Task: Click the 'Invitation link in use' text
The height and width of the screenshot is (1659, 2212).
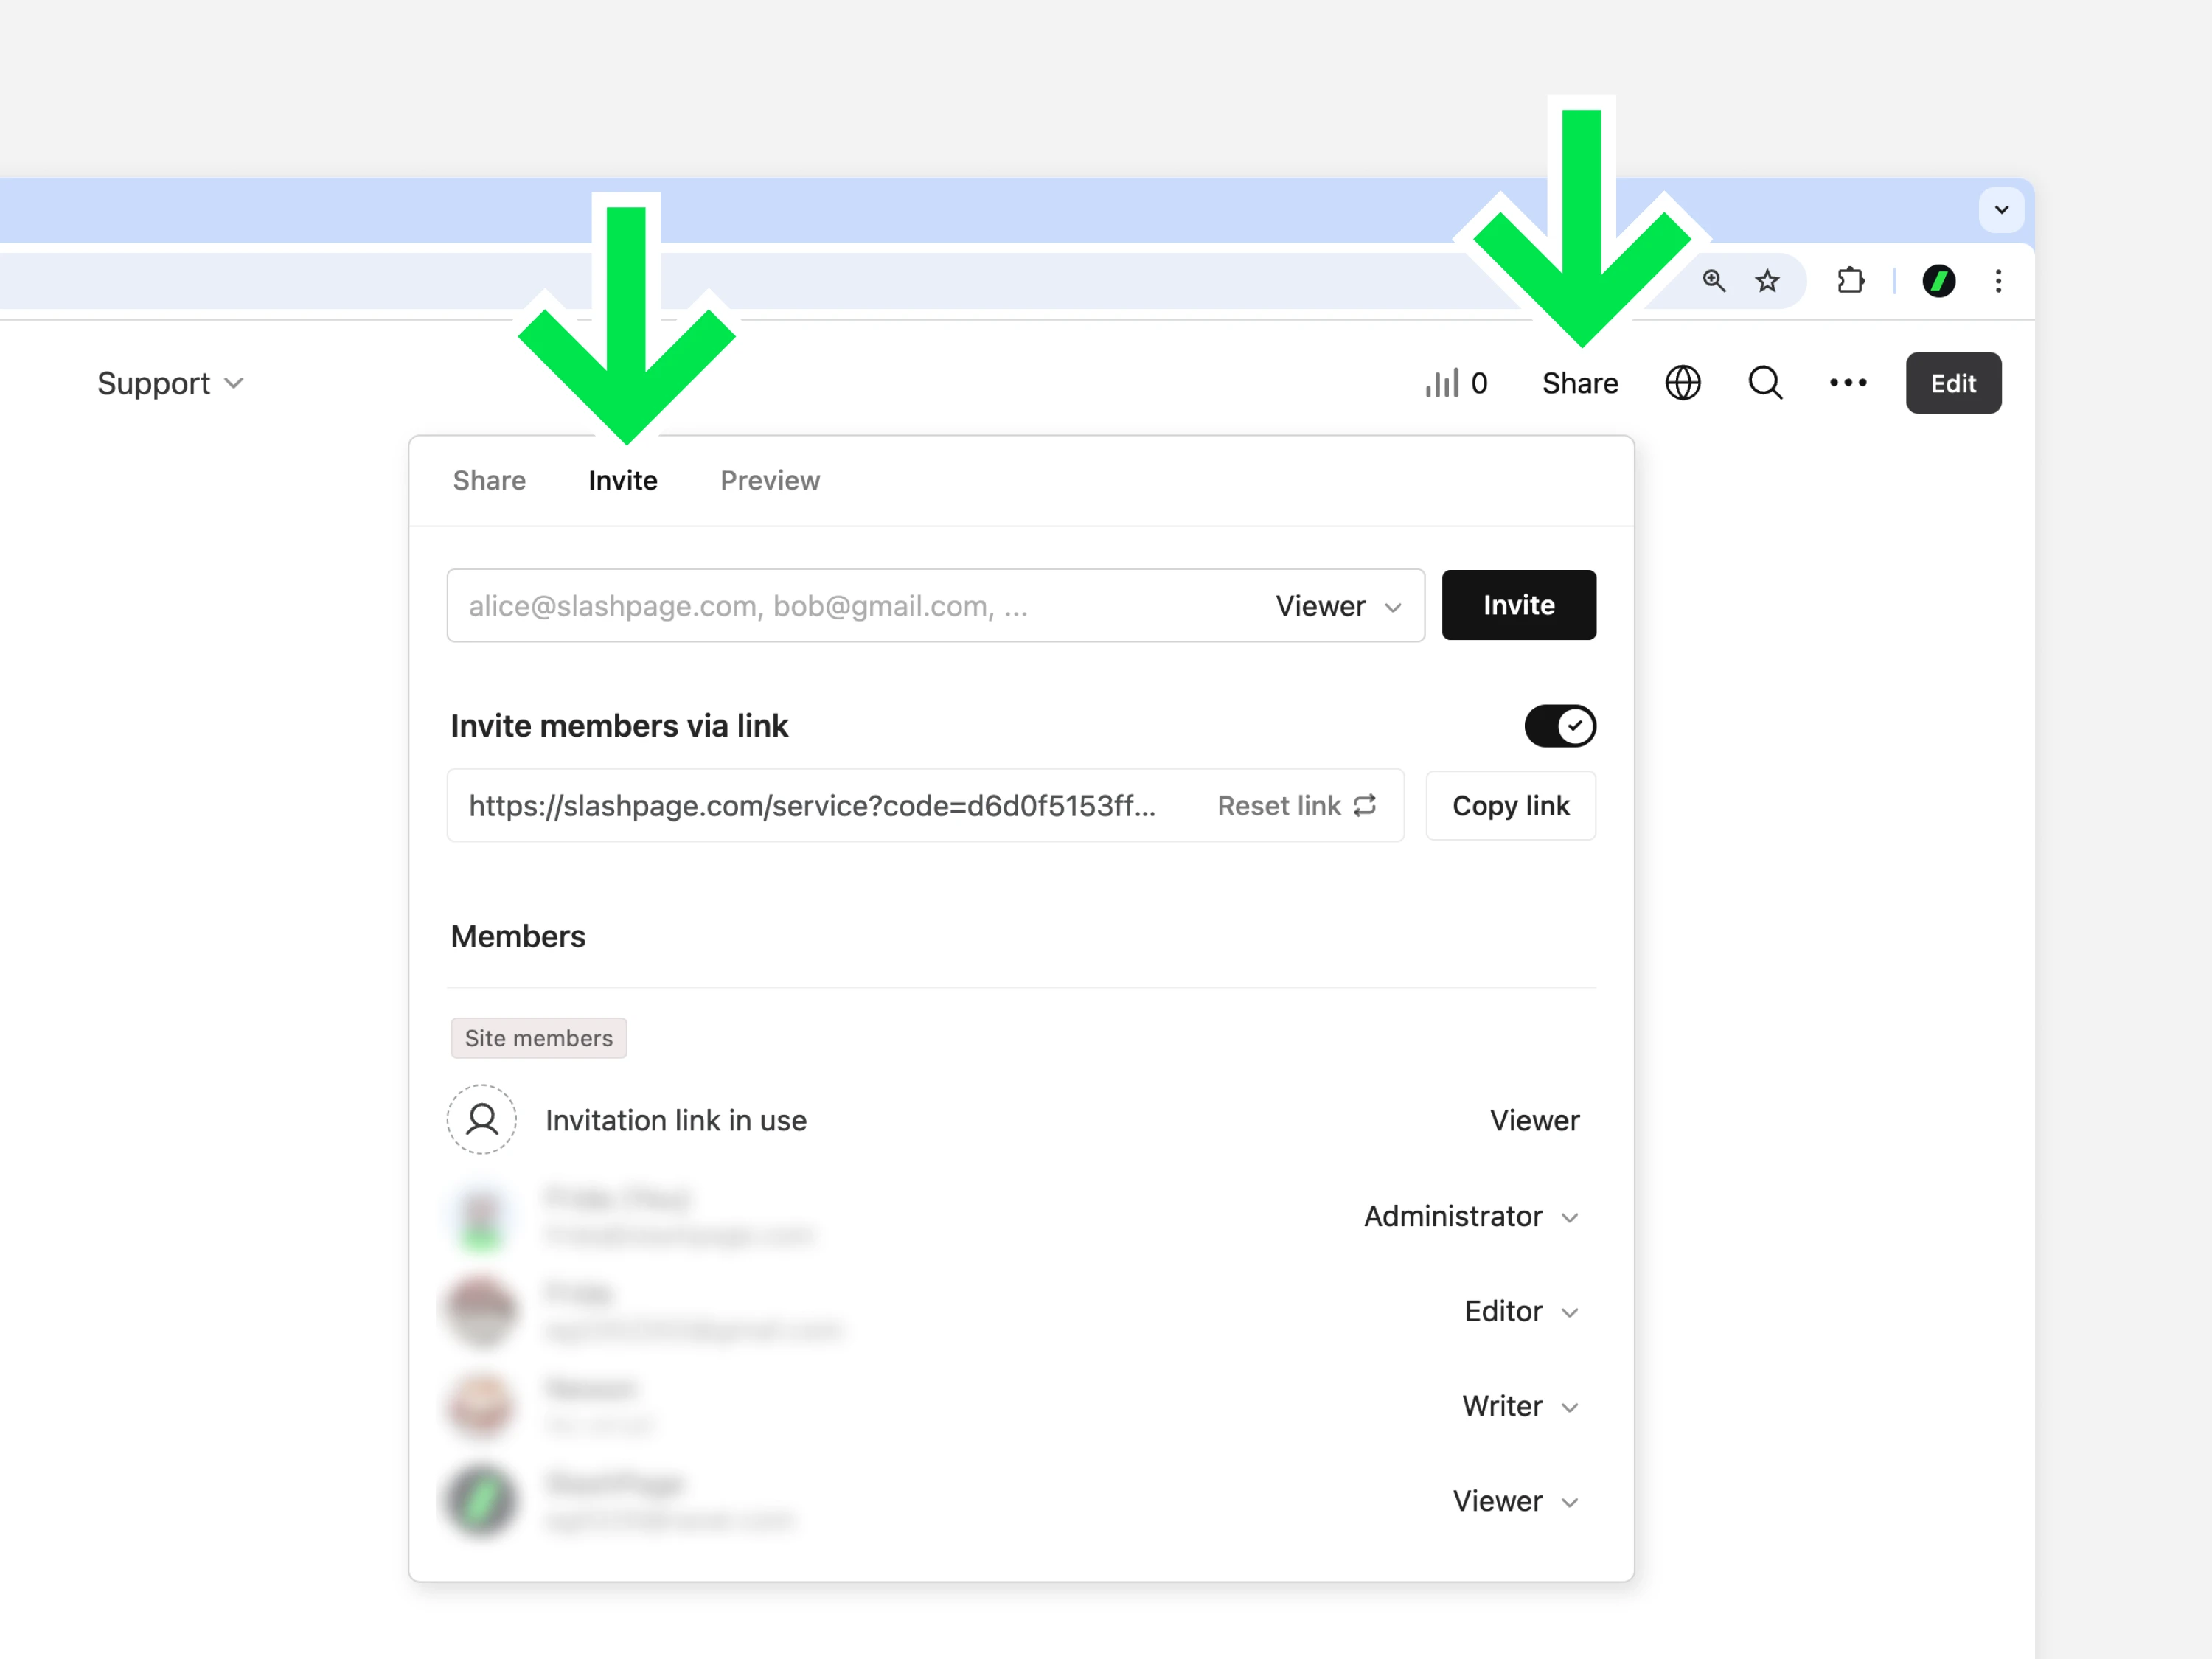Action: (676, 1121)
